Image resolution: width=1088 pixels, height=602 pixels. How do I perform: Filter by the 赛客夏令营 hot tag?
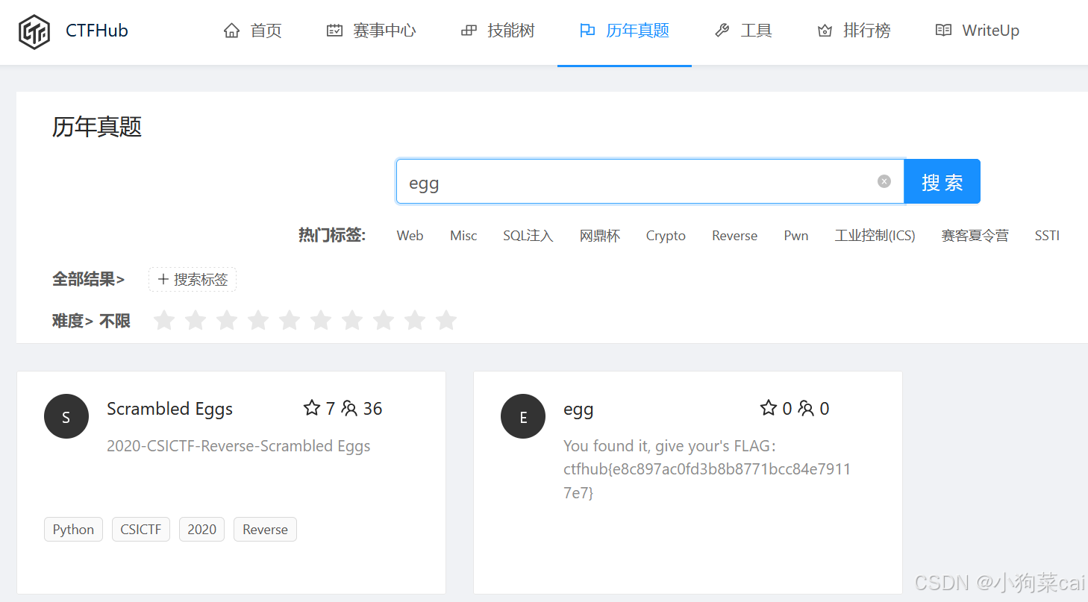pos(975,236)
